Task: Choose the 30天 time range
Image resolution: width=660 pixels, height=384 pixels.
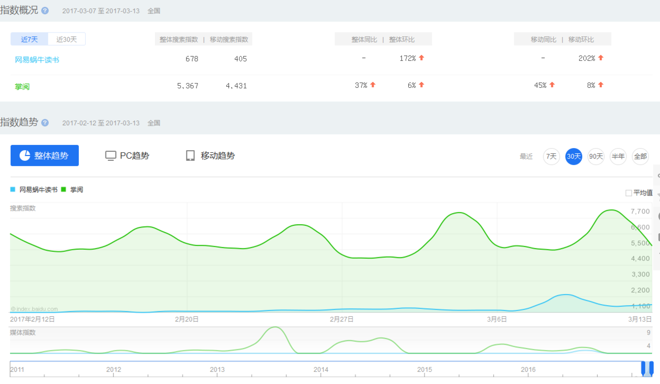Action: 574,157
